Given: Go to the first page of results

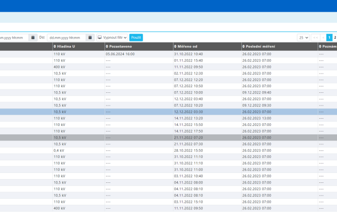Looking at the screenshot, I should (315, 38).
